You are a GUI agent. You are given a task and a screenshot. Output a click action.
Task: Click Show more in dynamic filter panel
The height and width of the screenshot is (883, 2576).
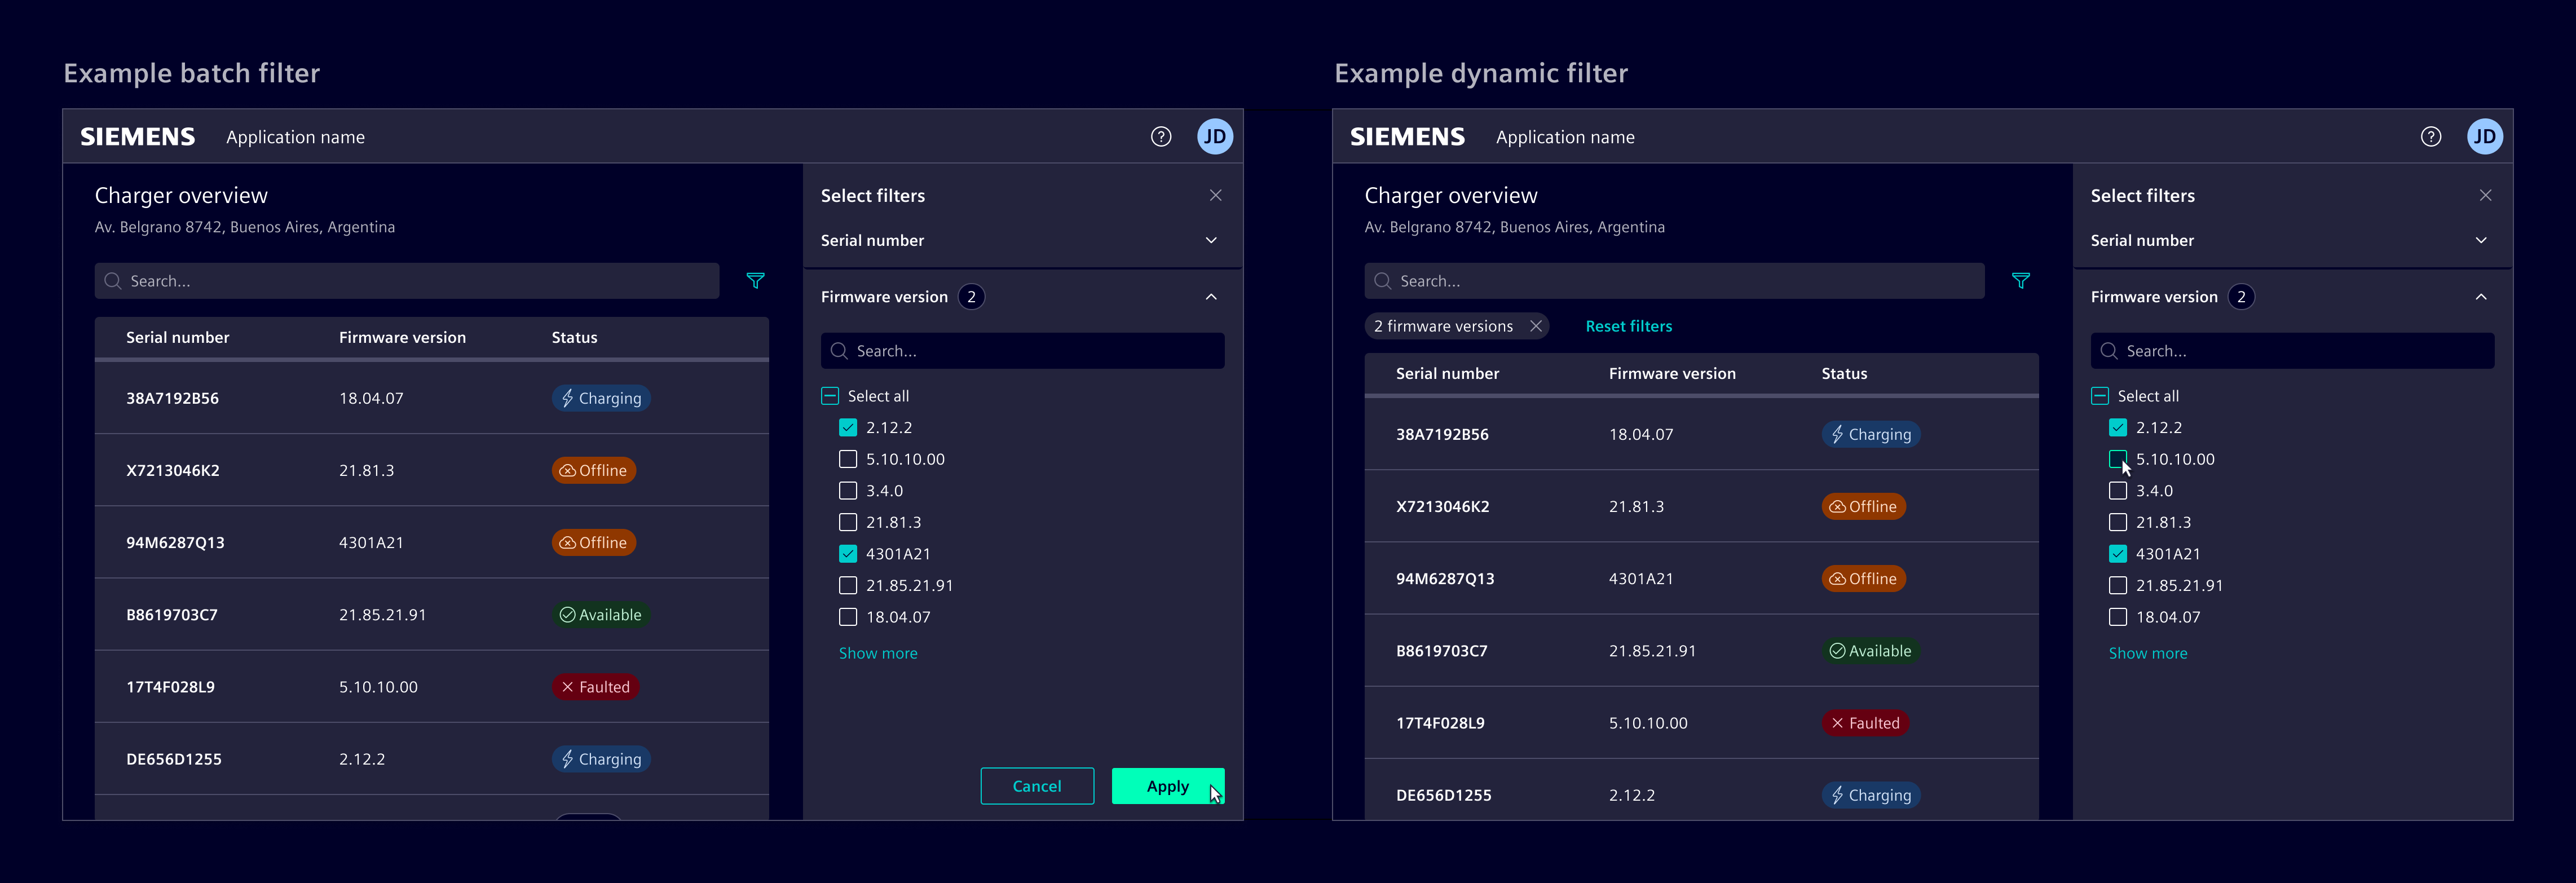pos(2147,653)
